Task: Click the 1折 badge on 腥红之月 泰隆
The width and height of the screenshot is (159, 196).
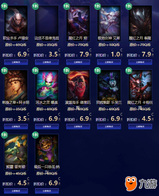Action: tap(129, 6)
